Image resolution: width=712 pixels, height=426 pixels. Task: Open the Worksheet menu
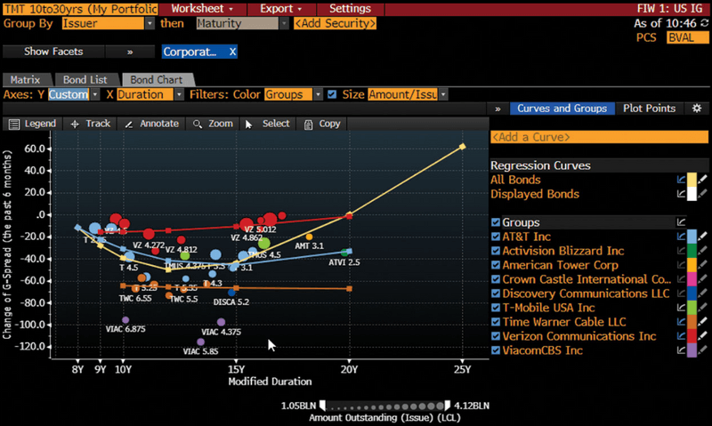202,9
